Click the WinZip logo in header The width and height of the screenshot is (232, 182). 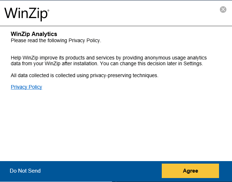pos(26,13)
